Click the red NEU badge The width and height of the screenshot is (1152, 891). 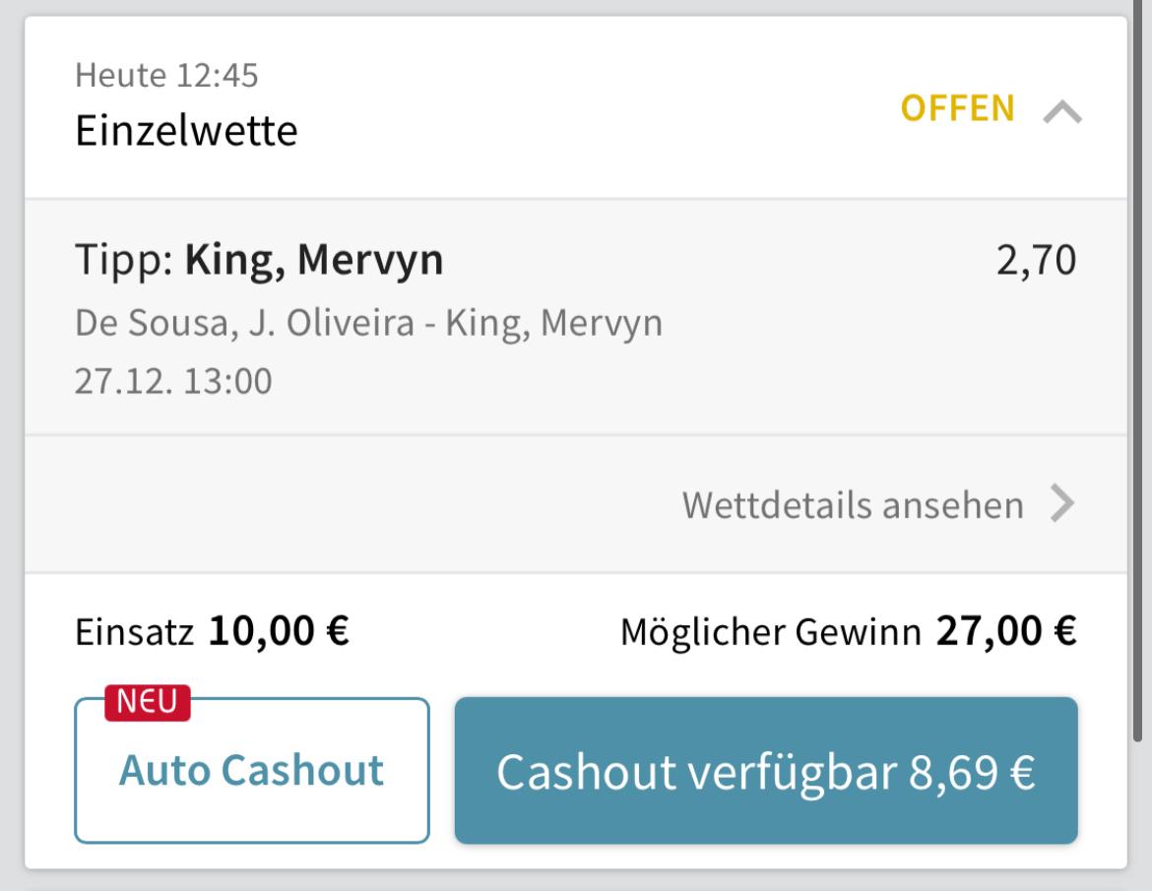coord(147,702)
